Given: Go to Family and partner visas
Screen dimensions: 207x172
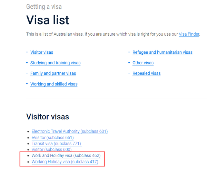Looking at the screenshot, I should (53, 73).
